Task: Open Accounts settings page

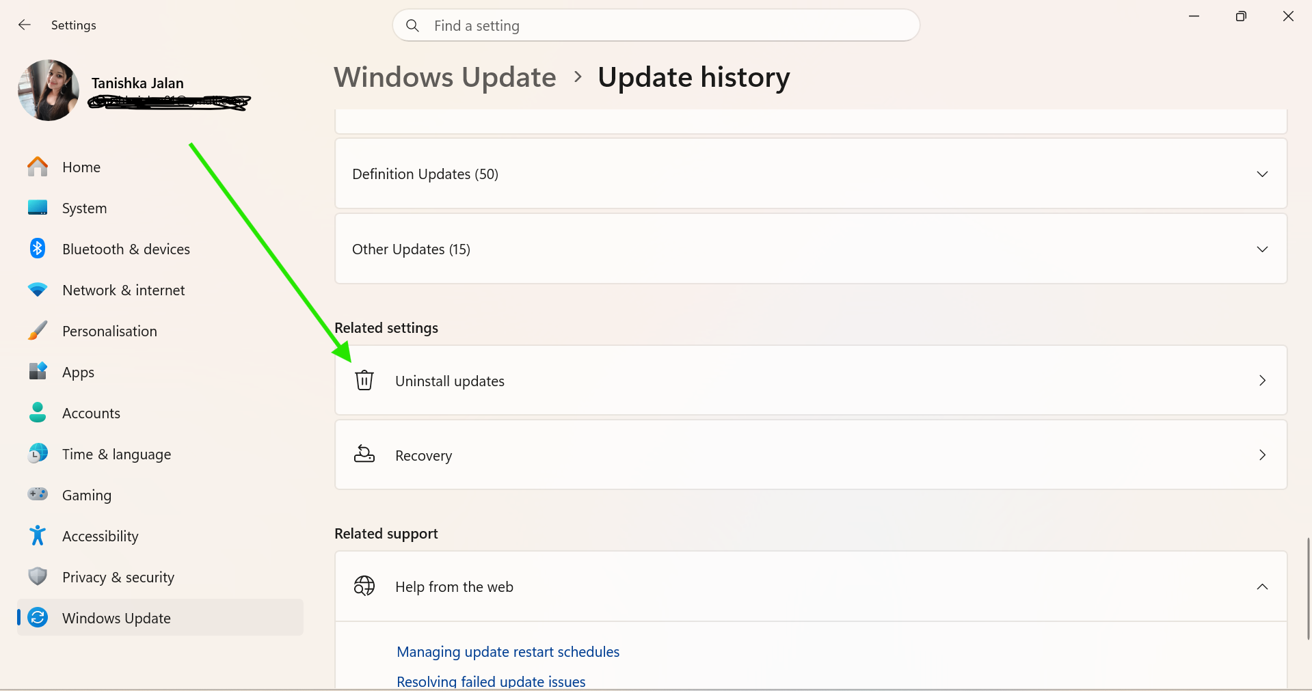Action: (161, 413)
